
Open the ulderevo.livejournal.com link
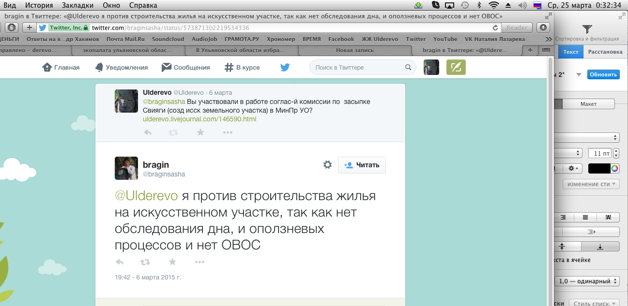coord(199,119)
